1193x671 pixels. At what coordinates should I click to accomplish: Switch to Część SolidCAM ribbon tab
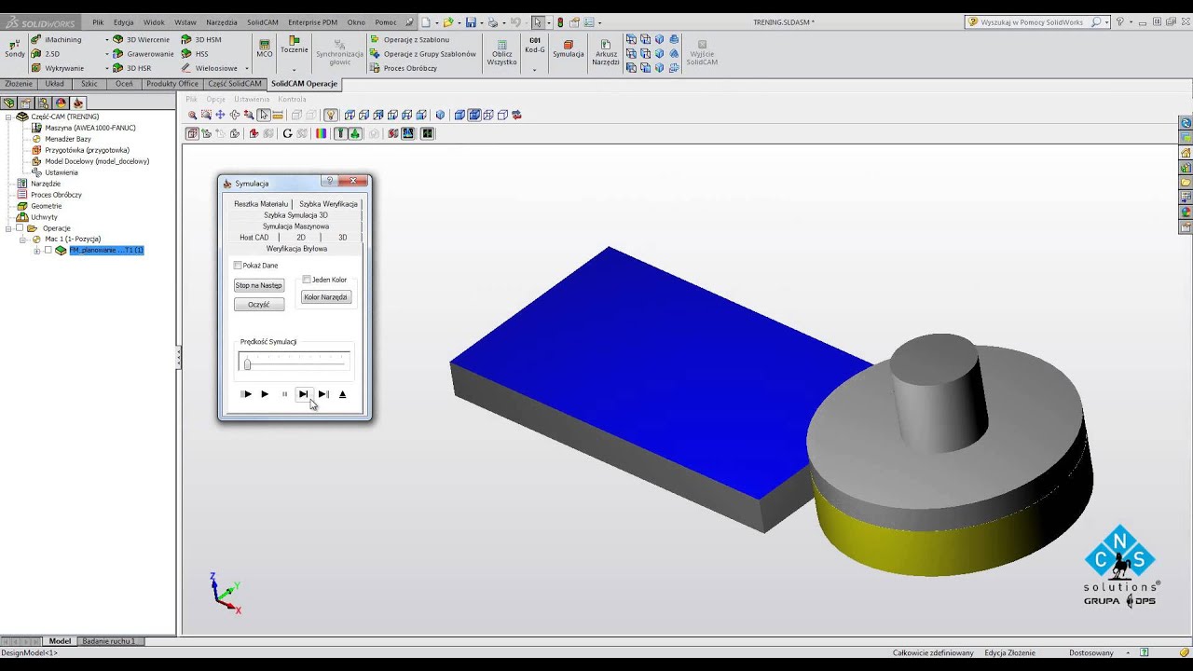click(235, 84)
